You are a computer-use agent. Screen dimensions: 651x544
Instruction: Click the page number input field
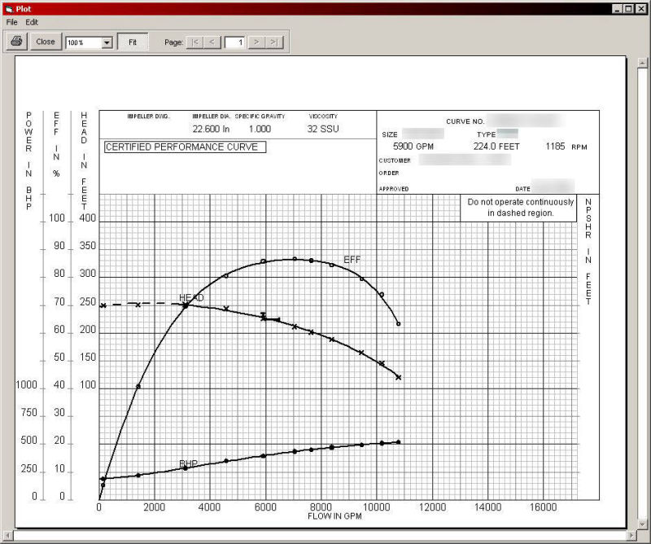pos(234,42)
